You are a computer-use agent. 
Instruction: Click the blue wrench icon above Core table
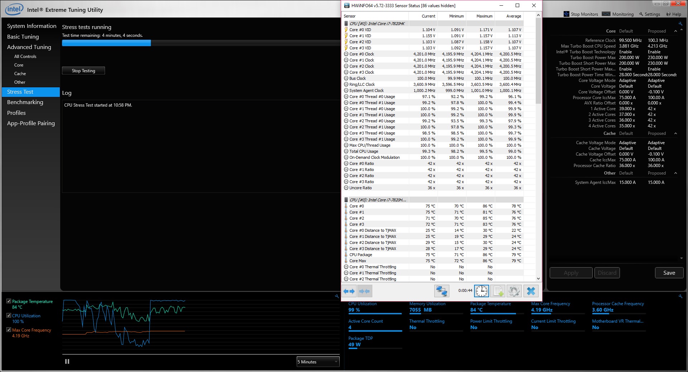tap(680, 24)
